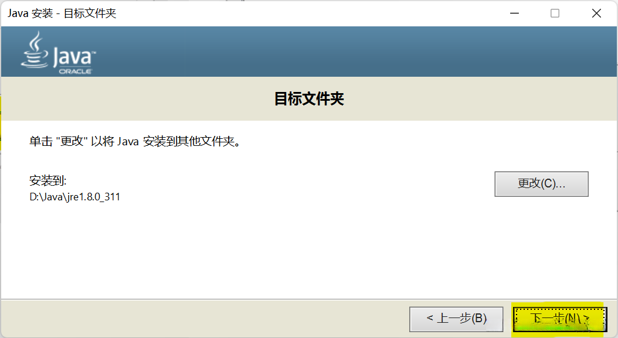Continue with the 下一步(N) button
618x338 pixels.
click(x=560, y=319)
